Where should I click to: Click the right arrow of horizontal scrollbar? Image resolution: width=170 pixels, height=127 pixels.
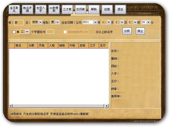(107, 106)
